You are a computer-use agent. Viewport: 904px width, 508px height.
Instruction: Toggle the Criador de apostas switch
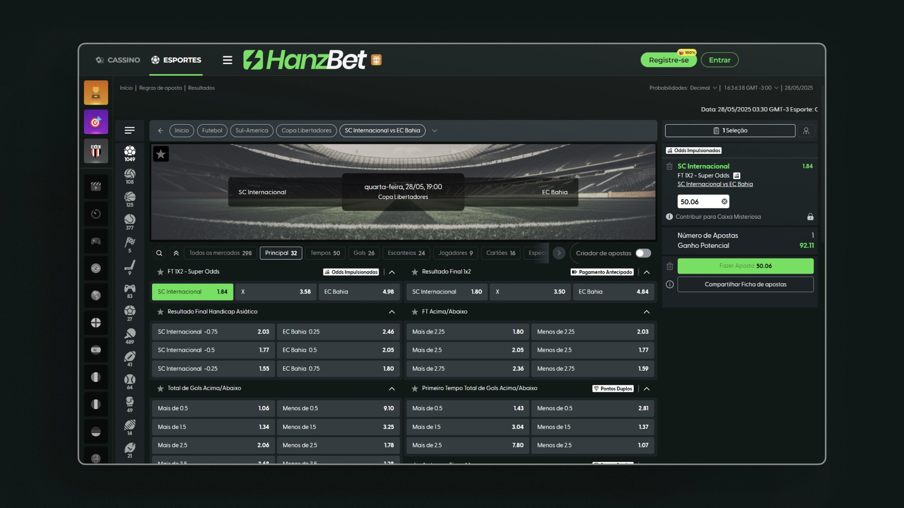[643, 253]
